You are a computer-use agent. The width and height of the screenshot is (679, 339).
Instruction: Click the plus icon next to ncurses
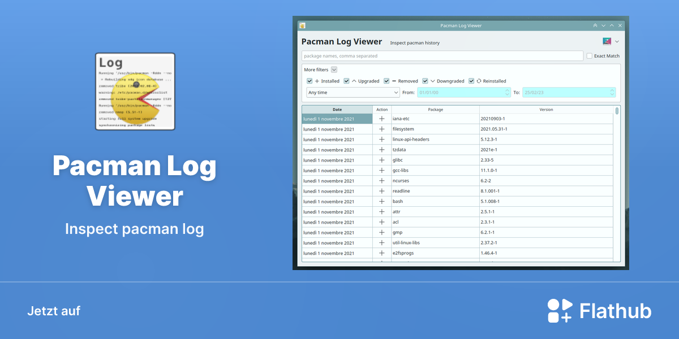pos(382,181)
